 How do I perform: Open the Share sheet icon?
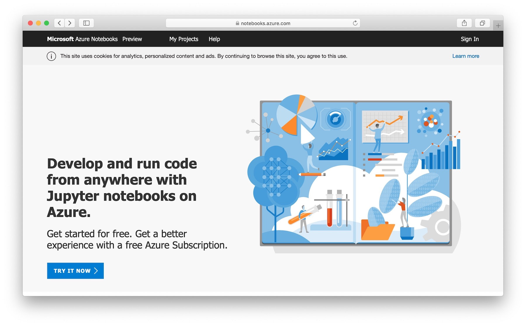pos(464,23)
